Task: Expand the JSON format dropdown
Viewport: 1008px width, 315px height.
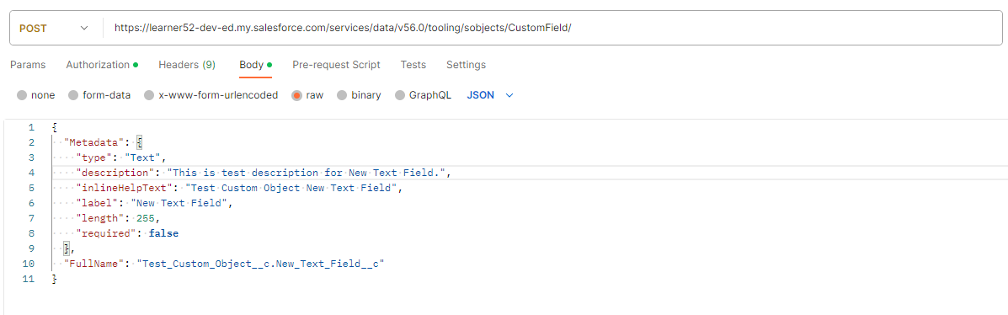Action: pos(490,95)
